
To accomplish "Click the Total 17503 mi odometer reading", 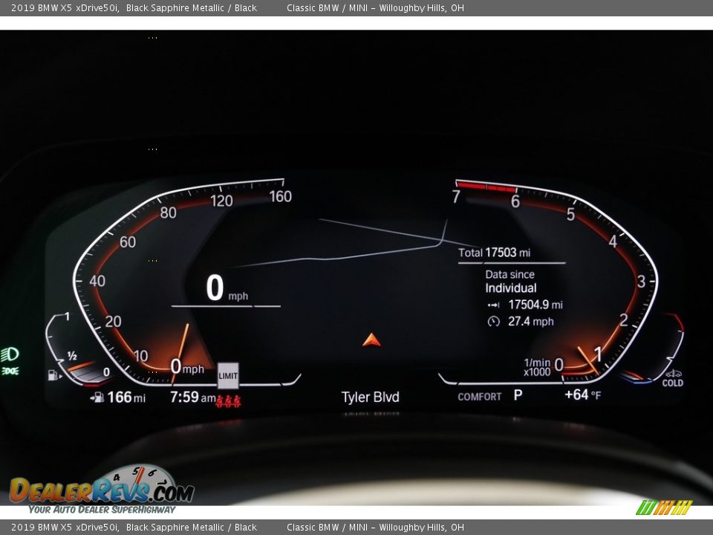I will click(495, 253).
